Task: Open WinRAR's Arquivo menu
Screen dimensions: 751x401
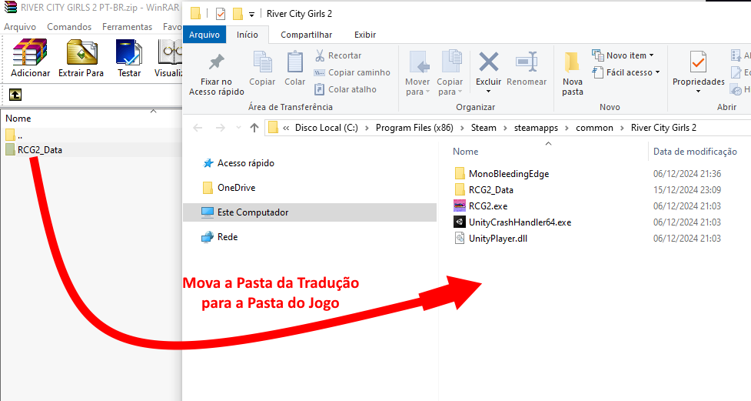Action: tap(20, 27)
